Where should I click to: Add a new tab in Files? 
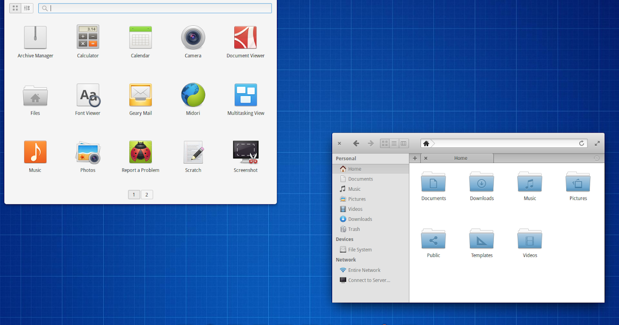(x=415, y=158)
